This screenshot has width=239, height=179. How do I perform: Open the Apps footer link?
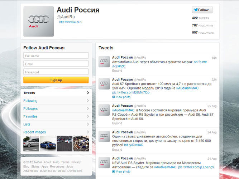point(45,166)
